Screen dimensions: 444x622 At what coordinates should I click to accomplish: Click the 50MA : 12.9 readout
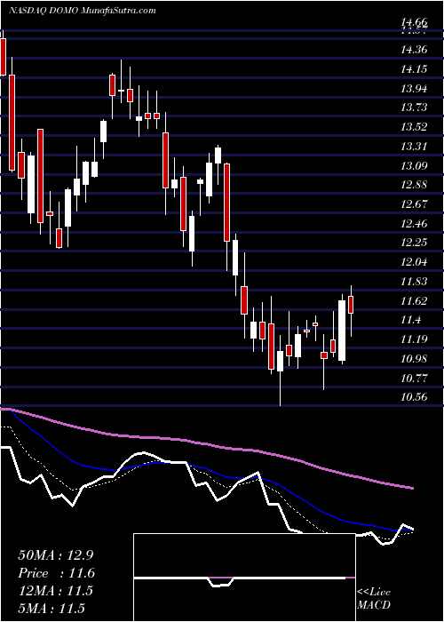(x=55, y=554)
